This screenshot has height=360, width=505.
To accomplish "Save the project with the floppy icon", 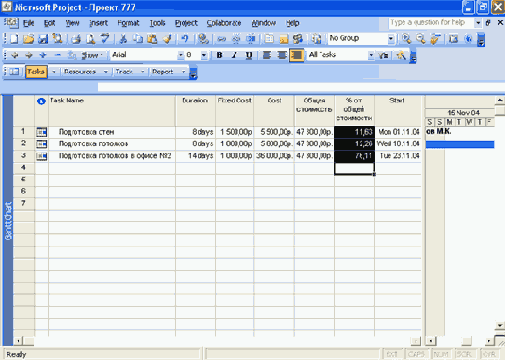I will click(x=43, y=39).
